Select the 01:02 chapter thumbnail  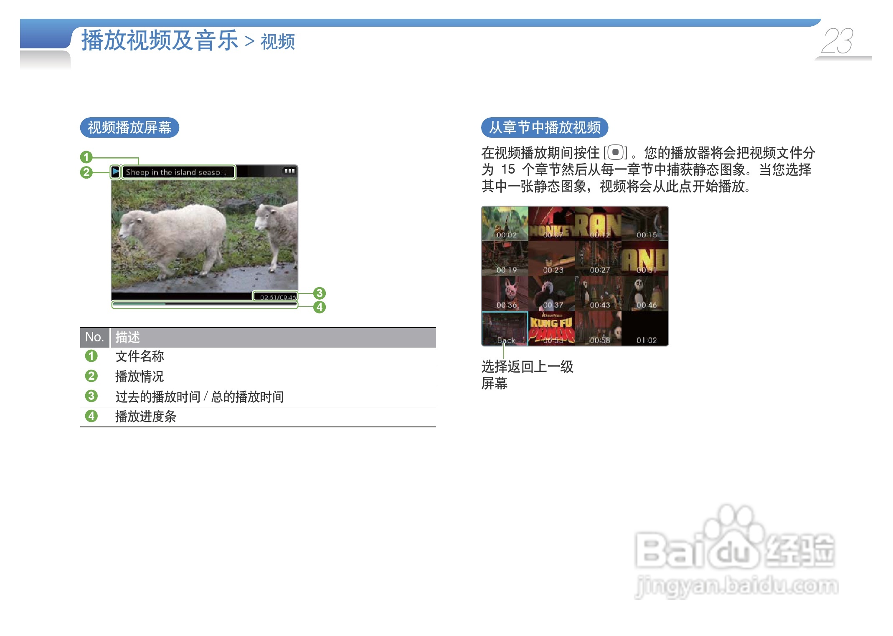point(645,329)
